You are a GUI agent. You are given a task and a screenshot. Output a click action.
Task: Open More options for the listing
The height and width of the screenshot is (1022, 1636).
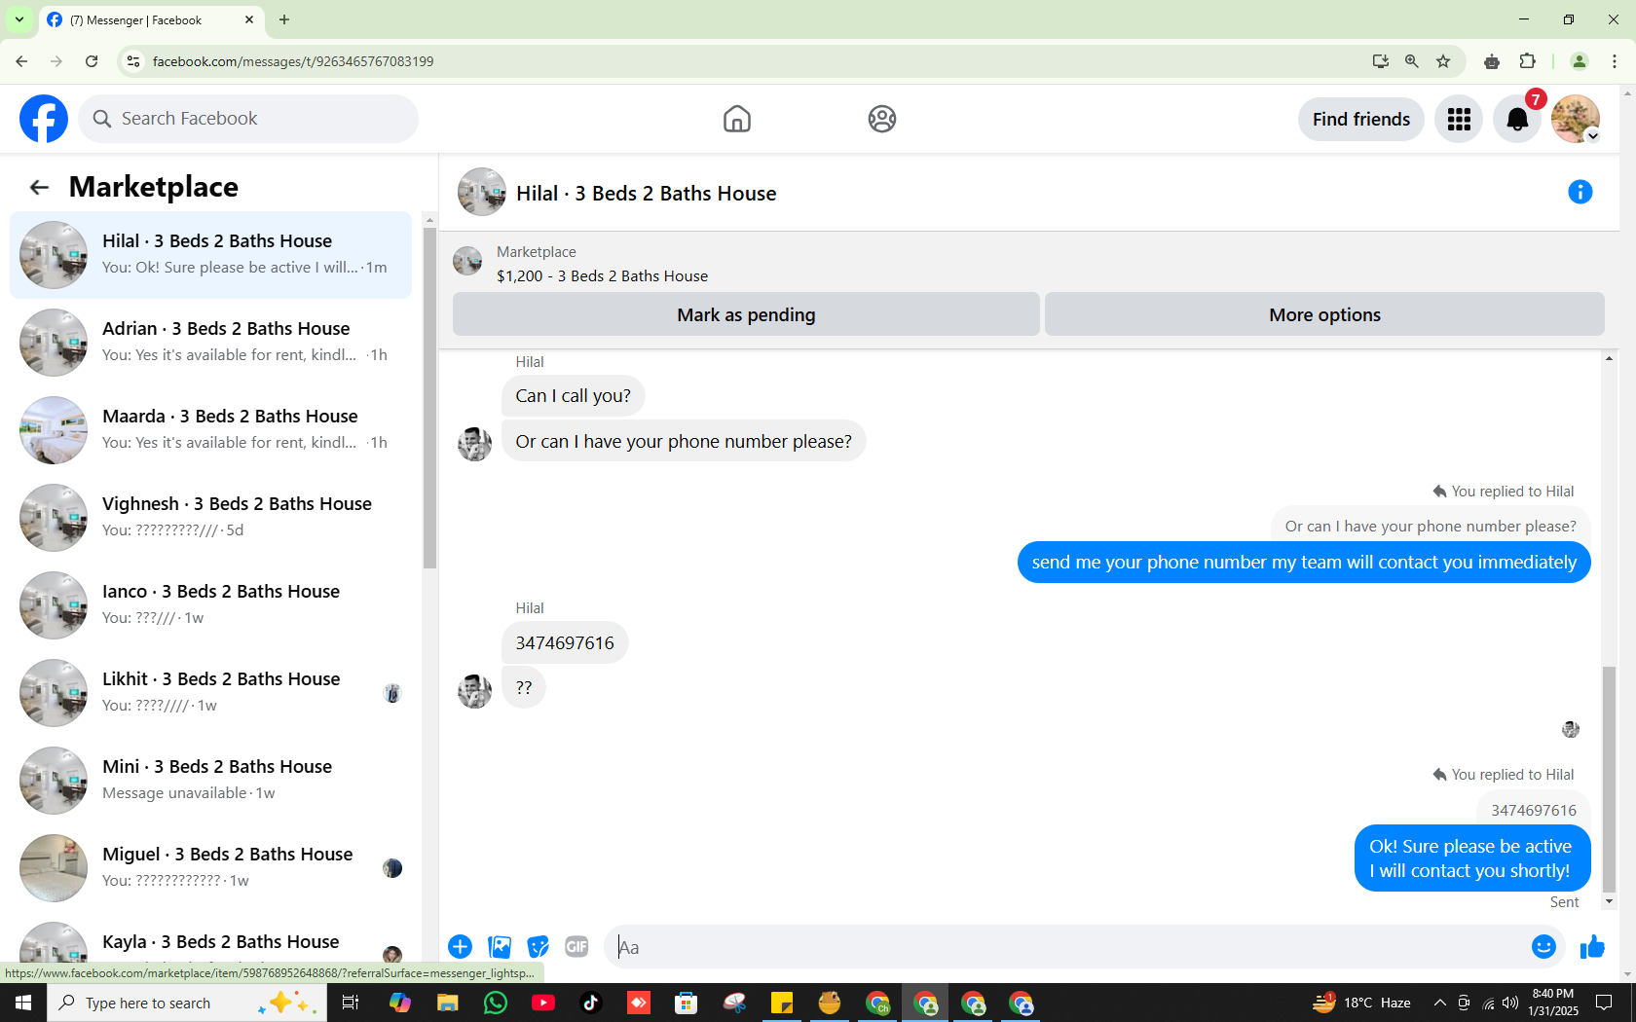[1324, 314]
